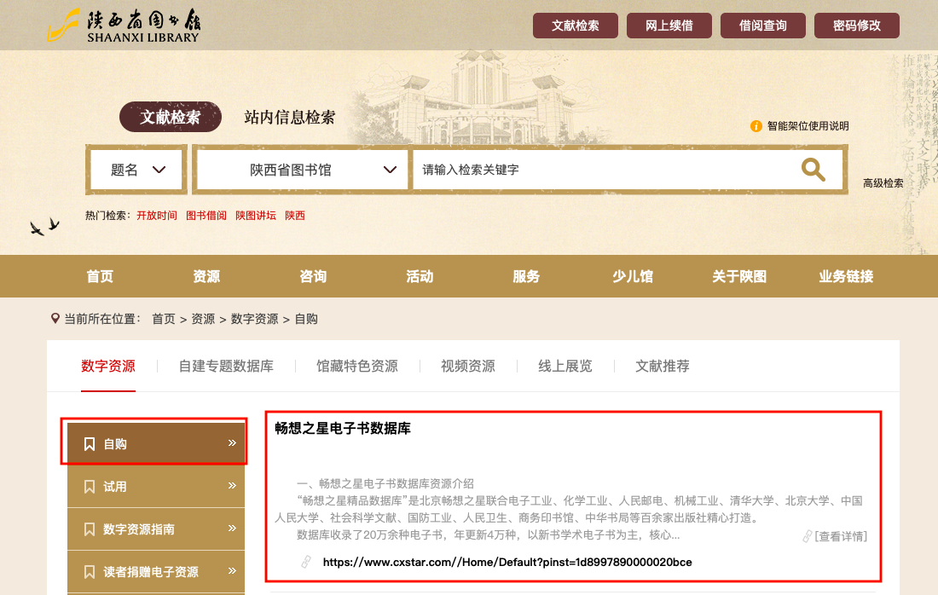Open the 关于陕图 main navigation item
The width and height of the screenshot is (938, 595).
[739, 276]
